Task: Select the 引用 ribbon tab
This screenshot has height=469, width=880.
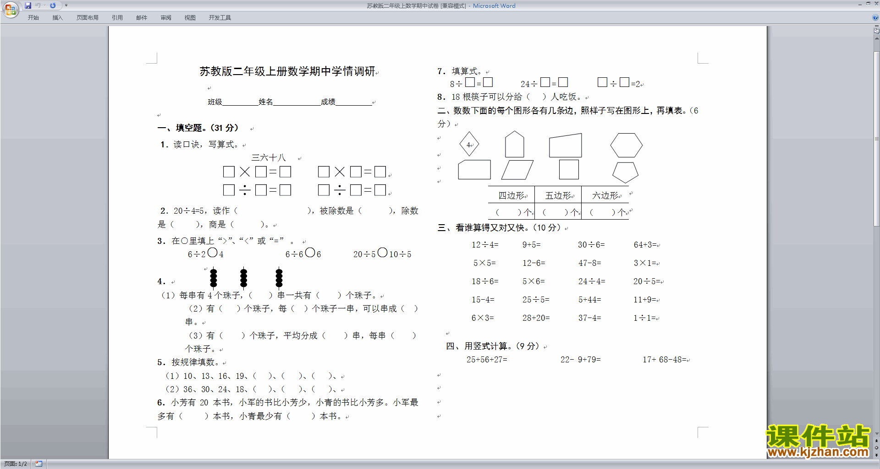Action: [117, 18]
